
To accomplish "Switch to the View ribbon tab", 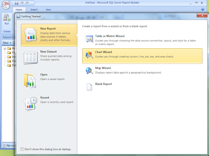I will (x=48, y=9).
